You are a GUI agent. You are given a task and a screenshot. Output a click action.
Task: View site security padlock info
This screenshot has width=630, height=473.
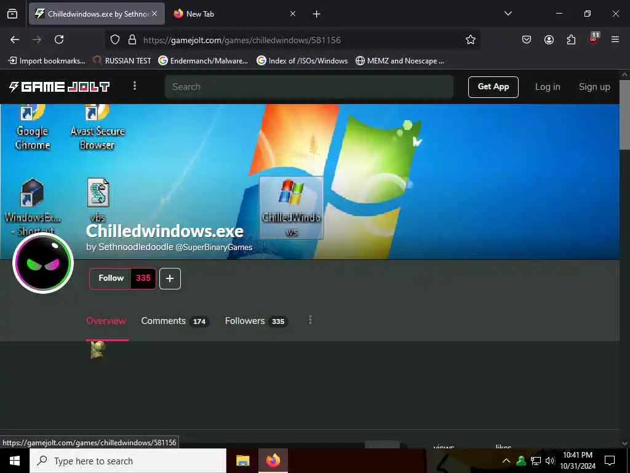[132, 39]
